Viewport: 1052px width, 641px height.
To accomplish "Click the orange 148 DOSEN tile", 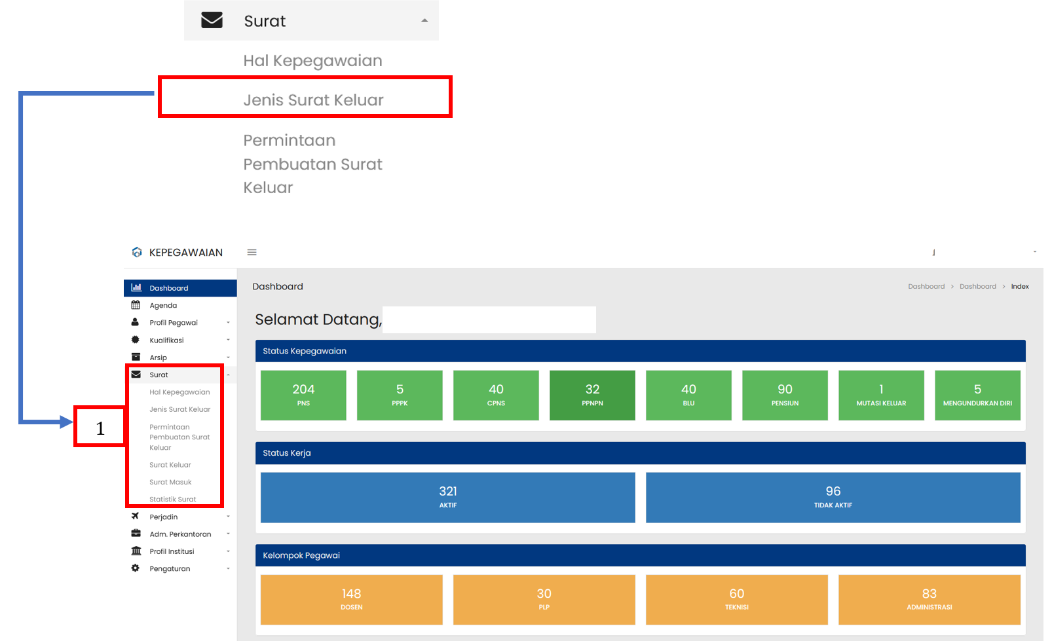I will click(x=351, y=599).
